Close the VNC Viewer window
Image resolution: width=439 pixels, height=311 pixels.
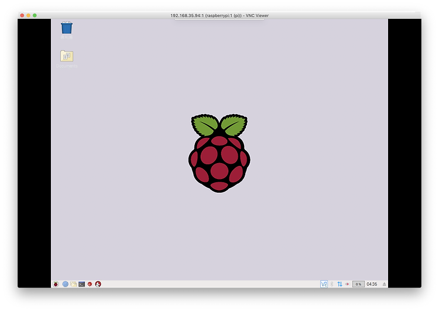[22, 15]
